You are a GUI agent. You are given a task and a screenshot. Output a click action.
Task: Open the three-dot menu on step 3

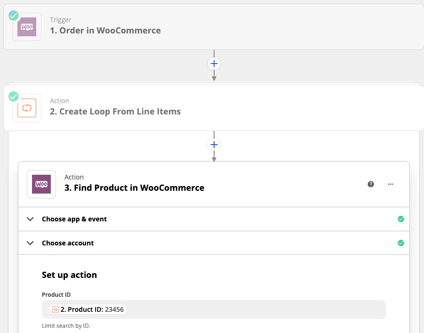coord(390,184)
